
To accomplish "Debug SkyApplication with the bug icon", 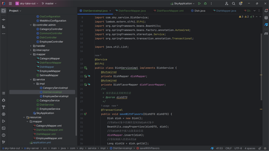I will coord(205,3).
